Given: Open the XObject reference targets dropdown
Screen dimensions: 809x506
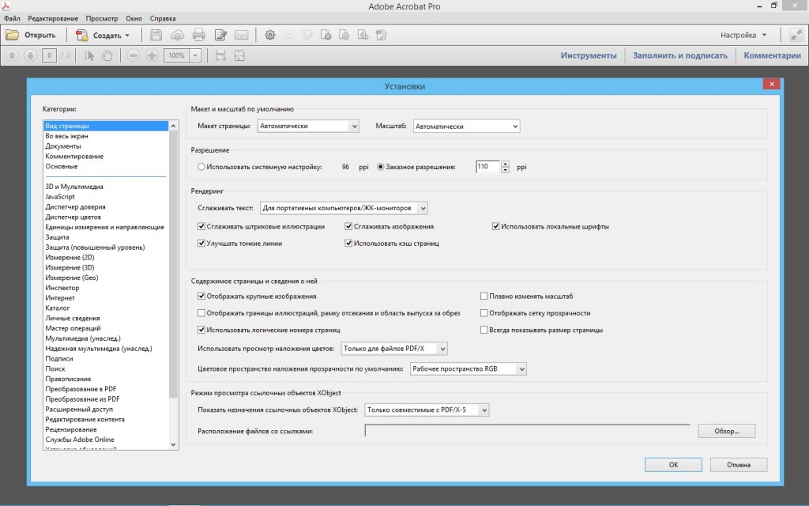Looking at the screenshot, I should coord(427,410).
